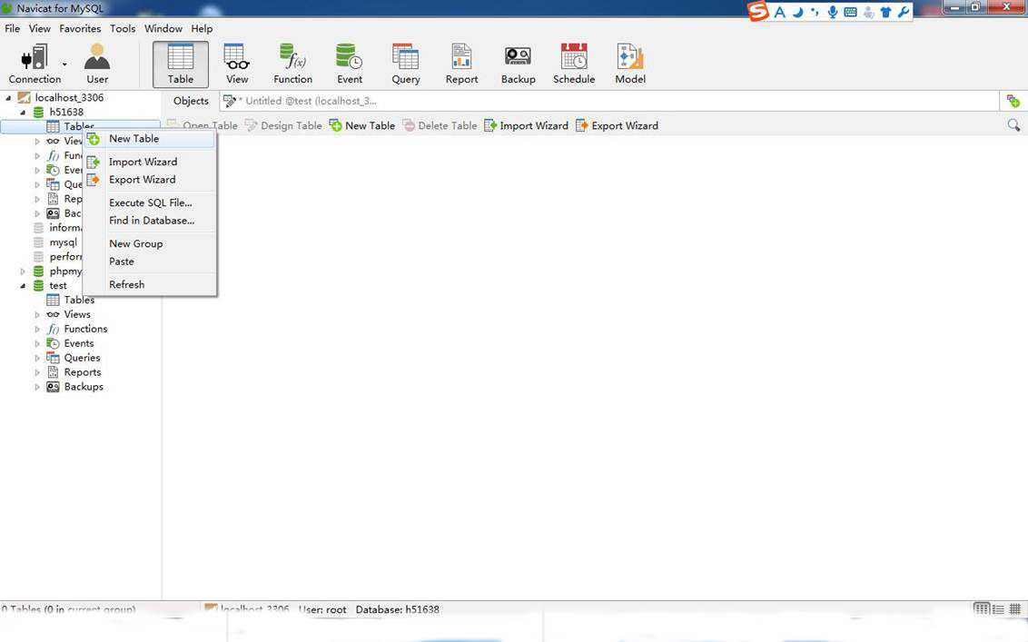This screenshot has width=1028, height=642.
Task: Click the green add icon right of the tab bar
Action: pos(1013,101)
